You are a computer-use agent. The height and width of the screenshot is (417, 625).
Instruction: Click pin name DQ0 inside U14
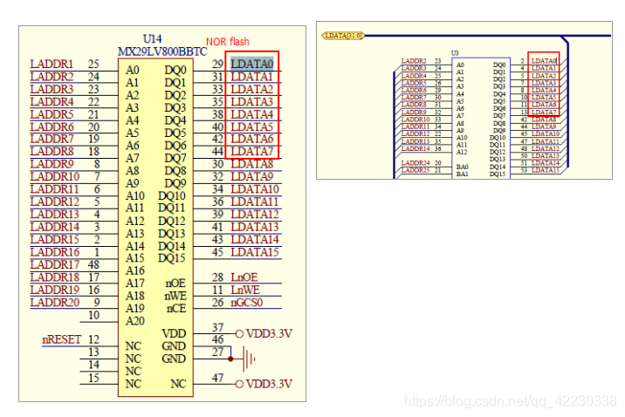(x=175, y=71)
